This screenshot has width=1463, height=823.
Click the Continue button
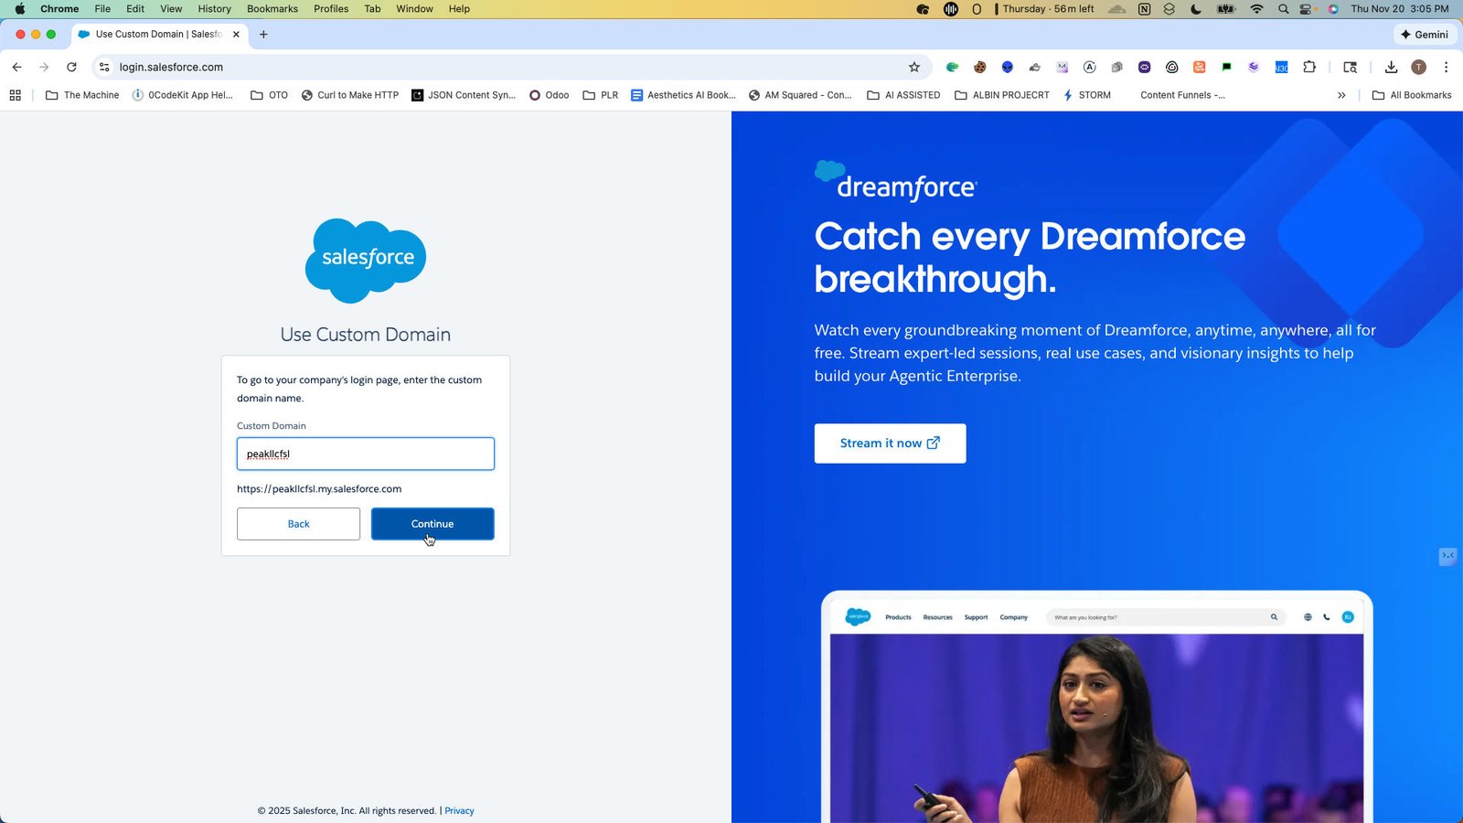(x=432, y=524)
